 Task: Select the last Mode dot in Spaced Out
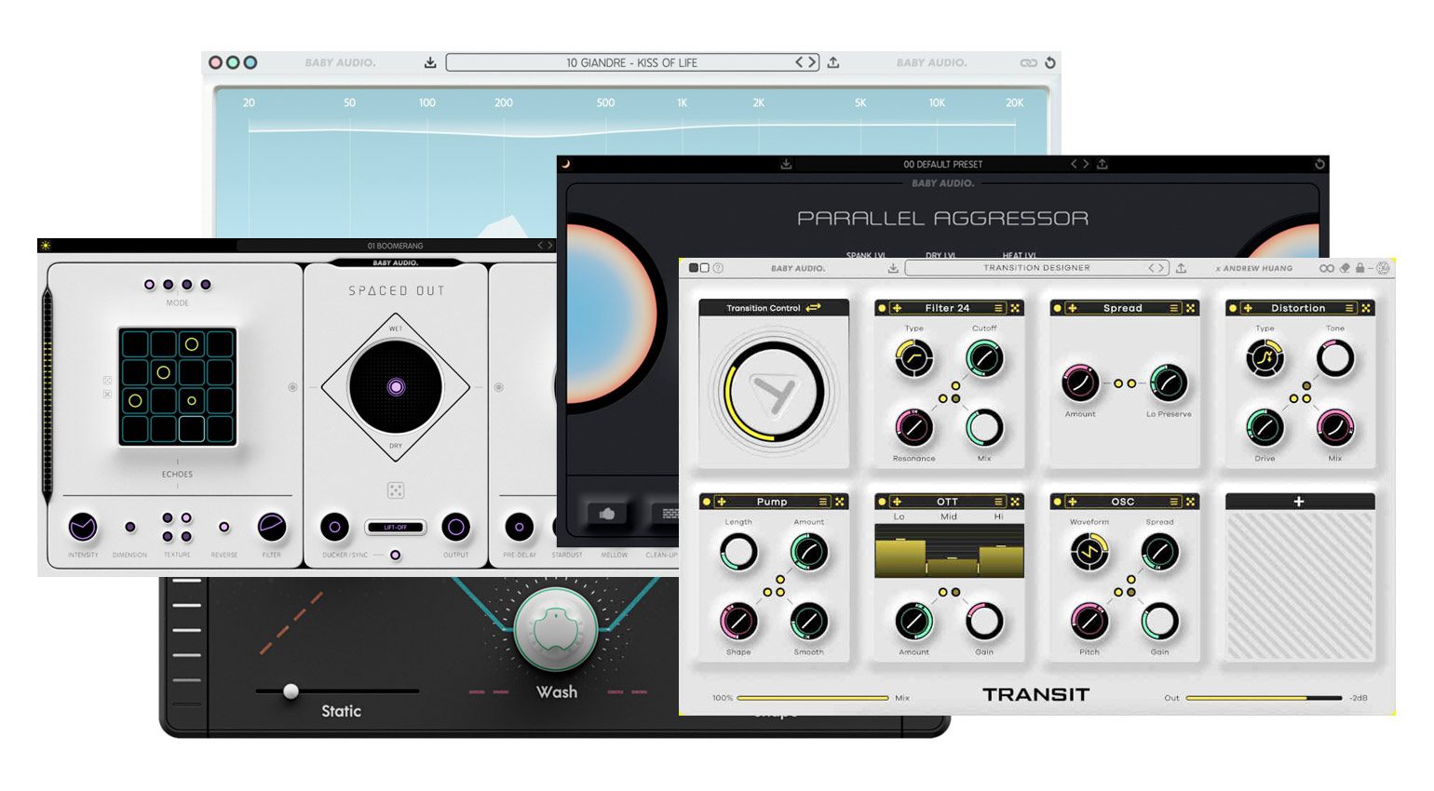206,285
